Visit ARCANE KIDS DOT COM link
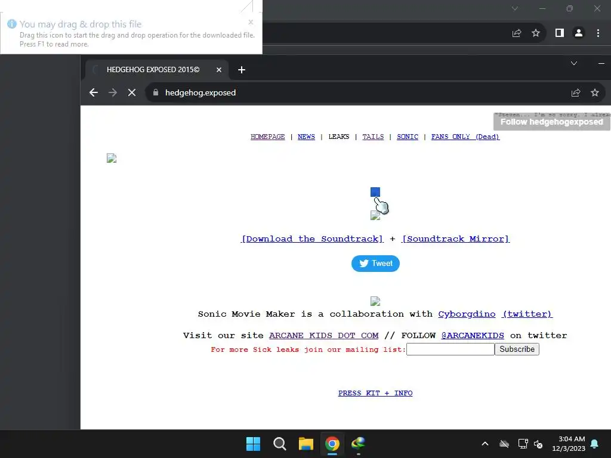 tap(324, 335)
